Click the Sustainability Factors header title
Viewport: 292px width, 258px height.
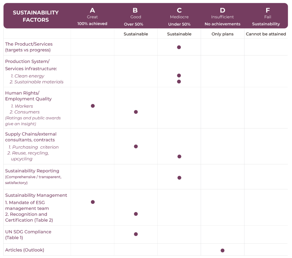point(36,16)
